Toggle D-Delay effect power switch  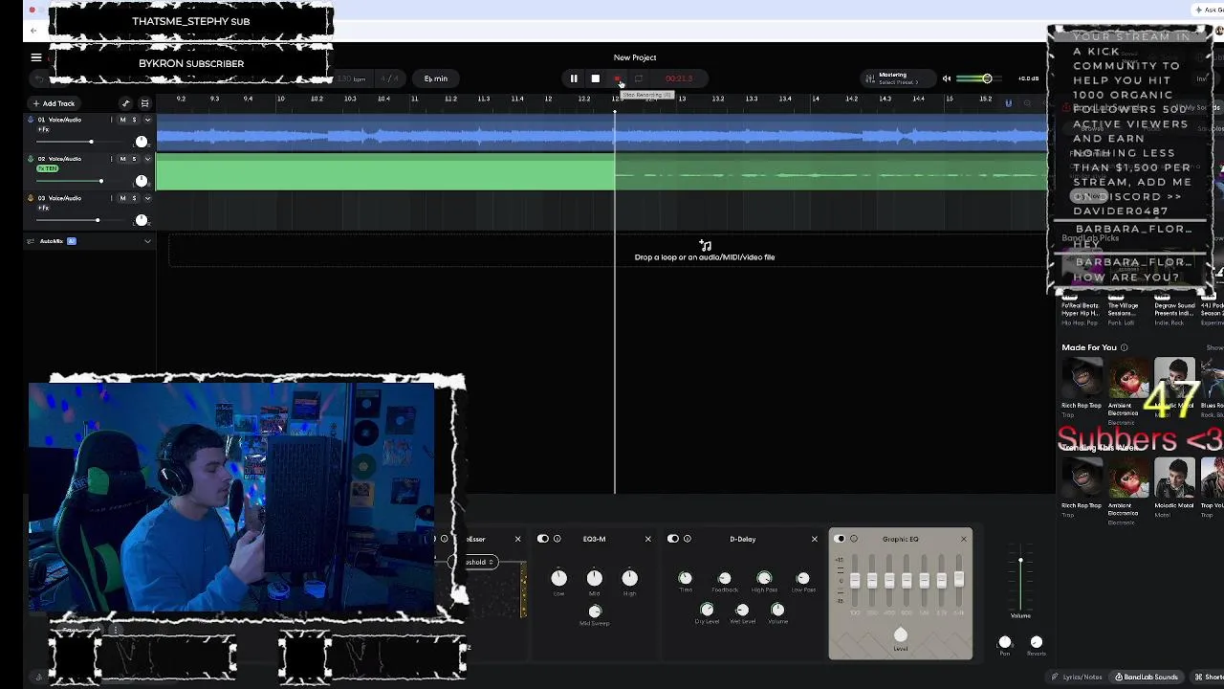pos(673,539)
